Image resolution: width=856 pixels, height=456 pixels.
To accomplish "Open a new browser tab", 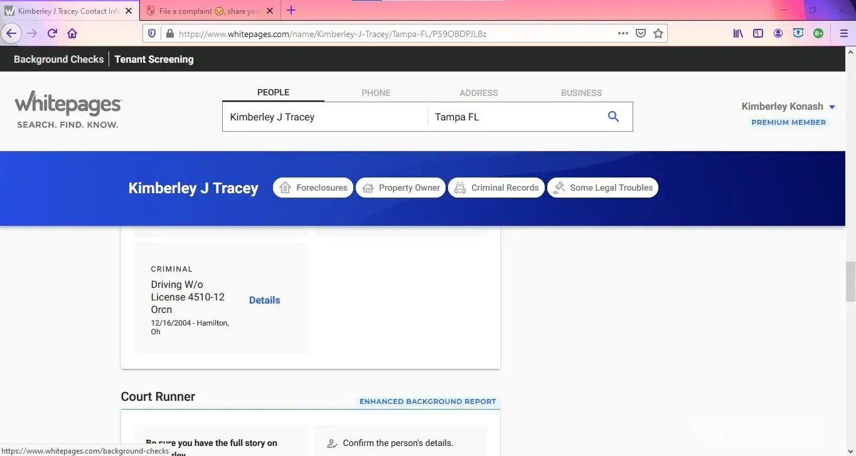I will tap(291, 11).
